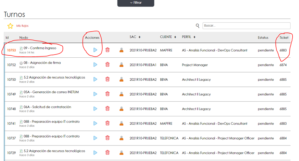Image resolution: width=299 pixels, height=161 pixels.
Task: Select 08B - Preparación equipo IT contrato in row 10737
Action: 52,136
